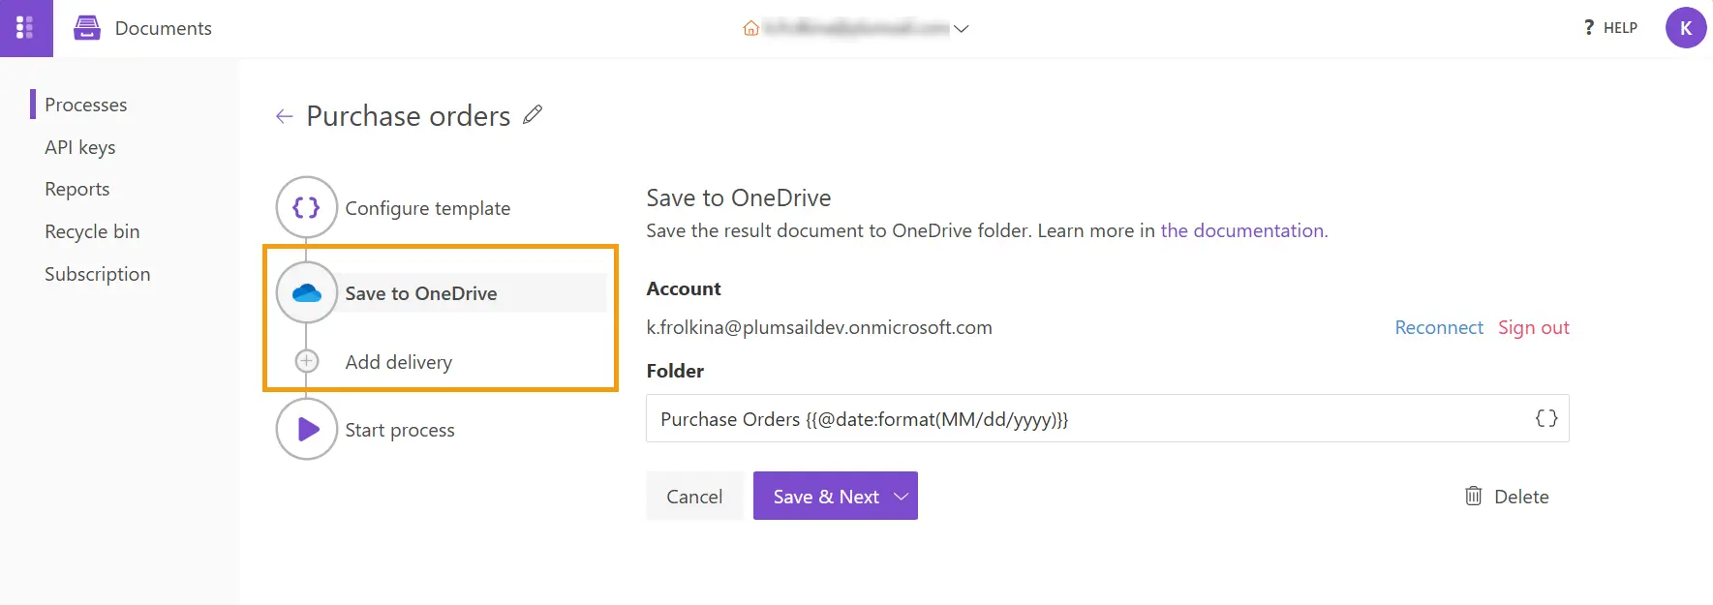This screenshot has height=605, width=1713.
Task: Open Recycle bin section
Action: (92, 231)
